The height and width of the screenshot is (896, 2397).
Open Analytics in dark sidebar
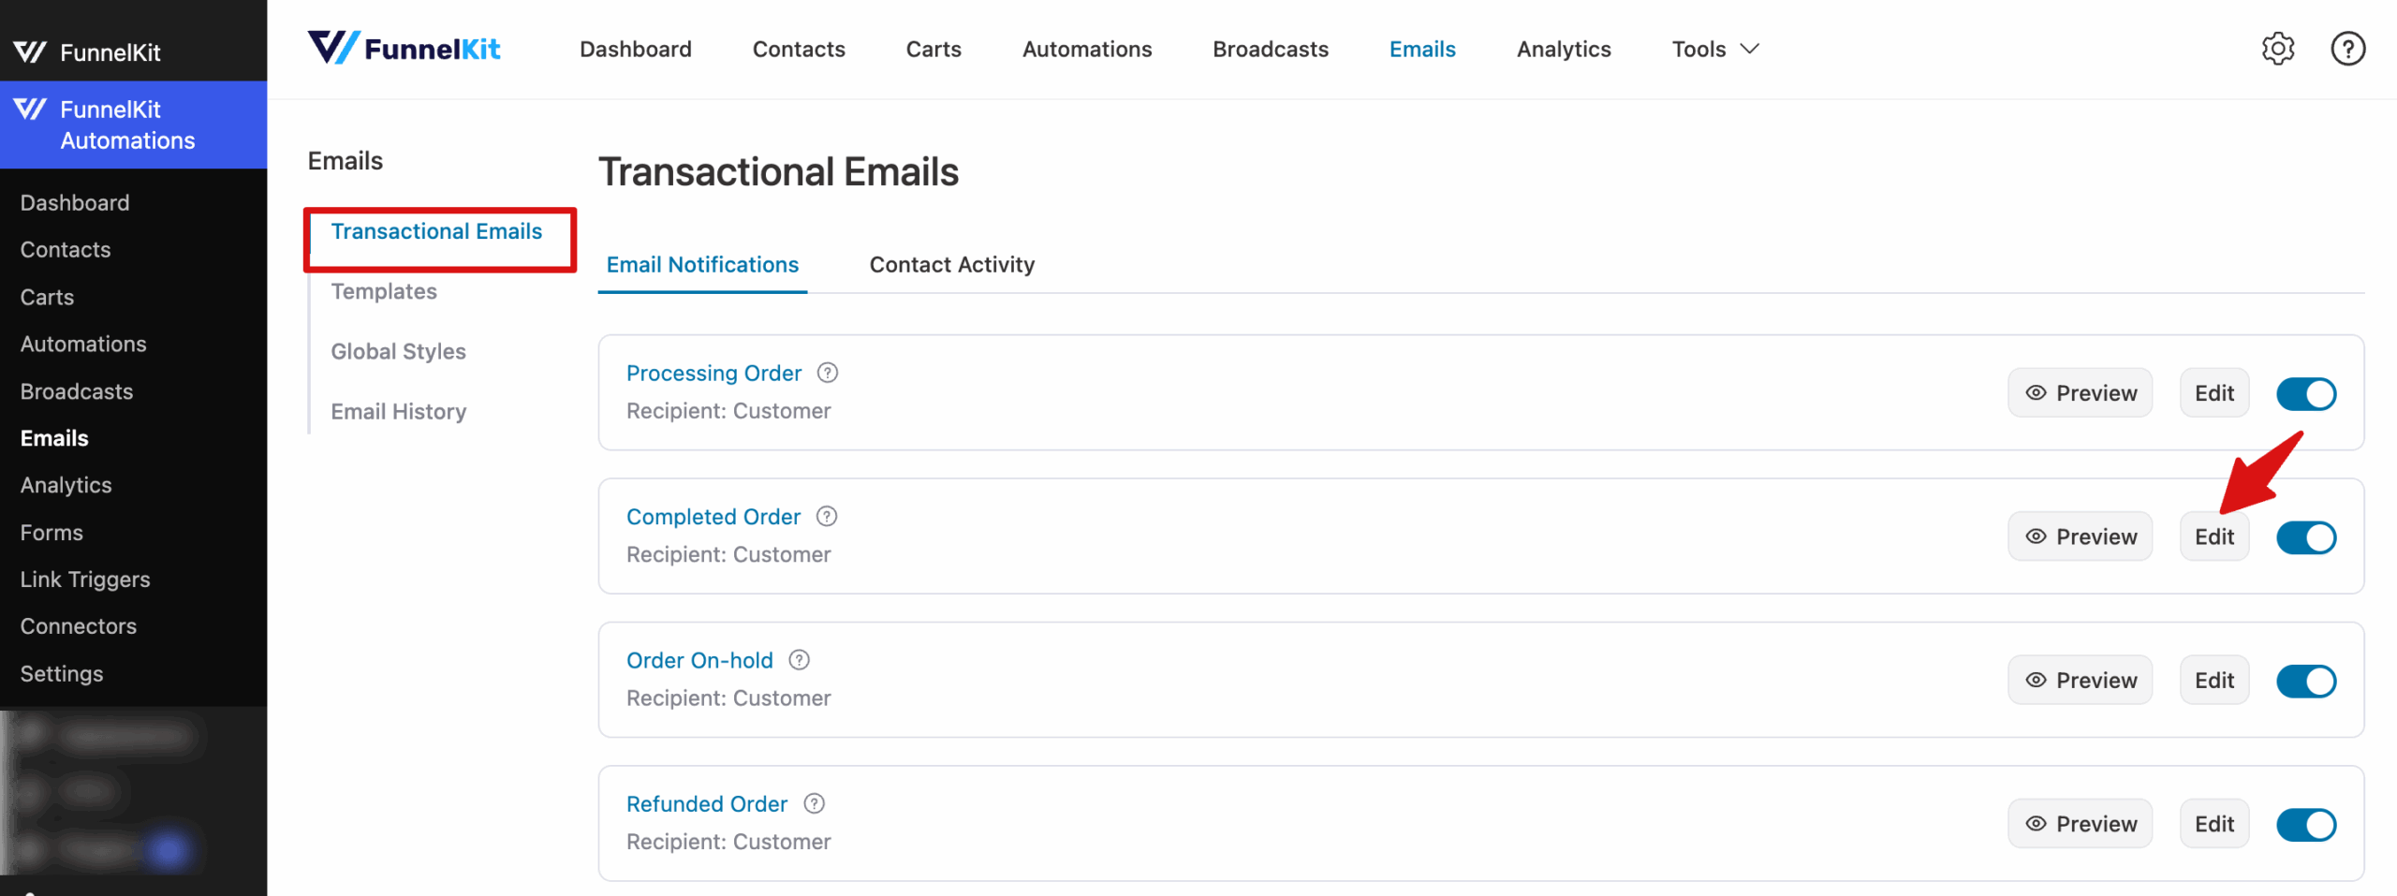click(x=66, y=485)
